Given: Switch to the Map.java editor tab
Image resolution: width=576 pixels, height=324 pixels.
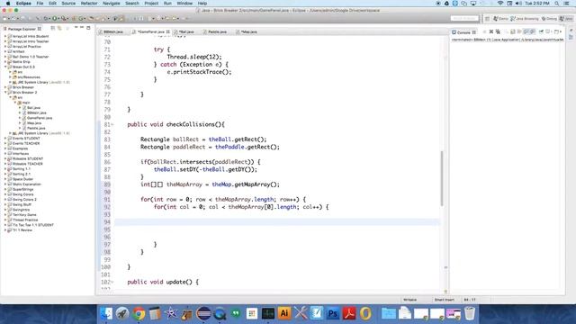Looking at the screenshot, I should [x=248, y=32].
